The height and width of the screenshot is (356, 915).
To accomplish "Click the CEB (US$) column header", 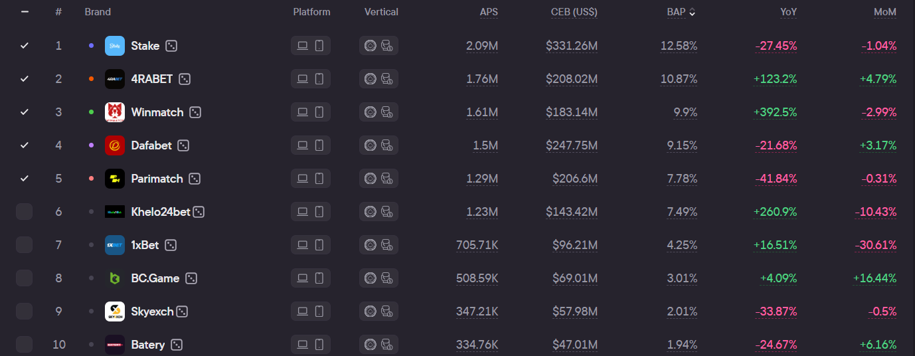I will [x=574, y=12].
